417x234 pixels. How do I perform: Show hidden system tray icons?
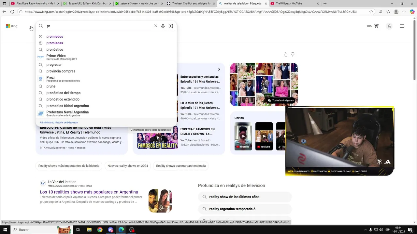click(365, 230)
